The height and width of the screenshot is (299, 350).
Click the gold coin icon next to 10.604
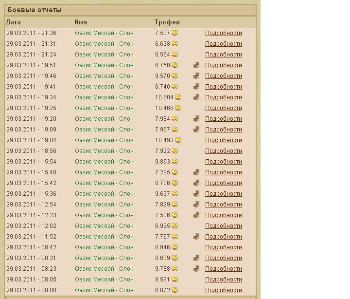[x=178, y=97]
